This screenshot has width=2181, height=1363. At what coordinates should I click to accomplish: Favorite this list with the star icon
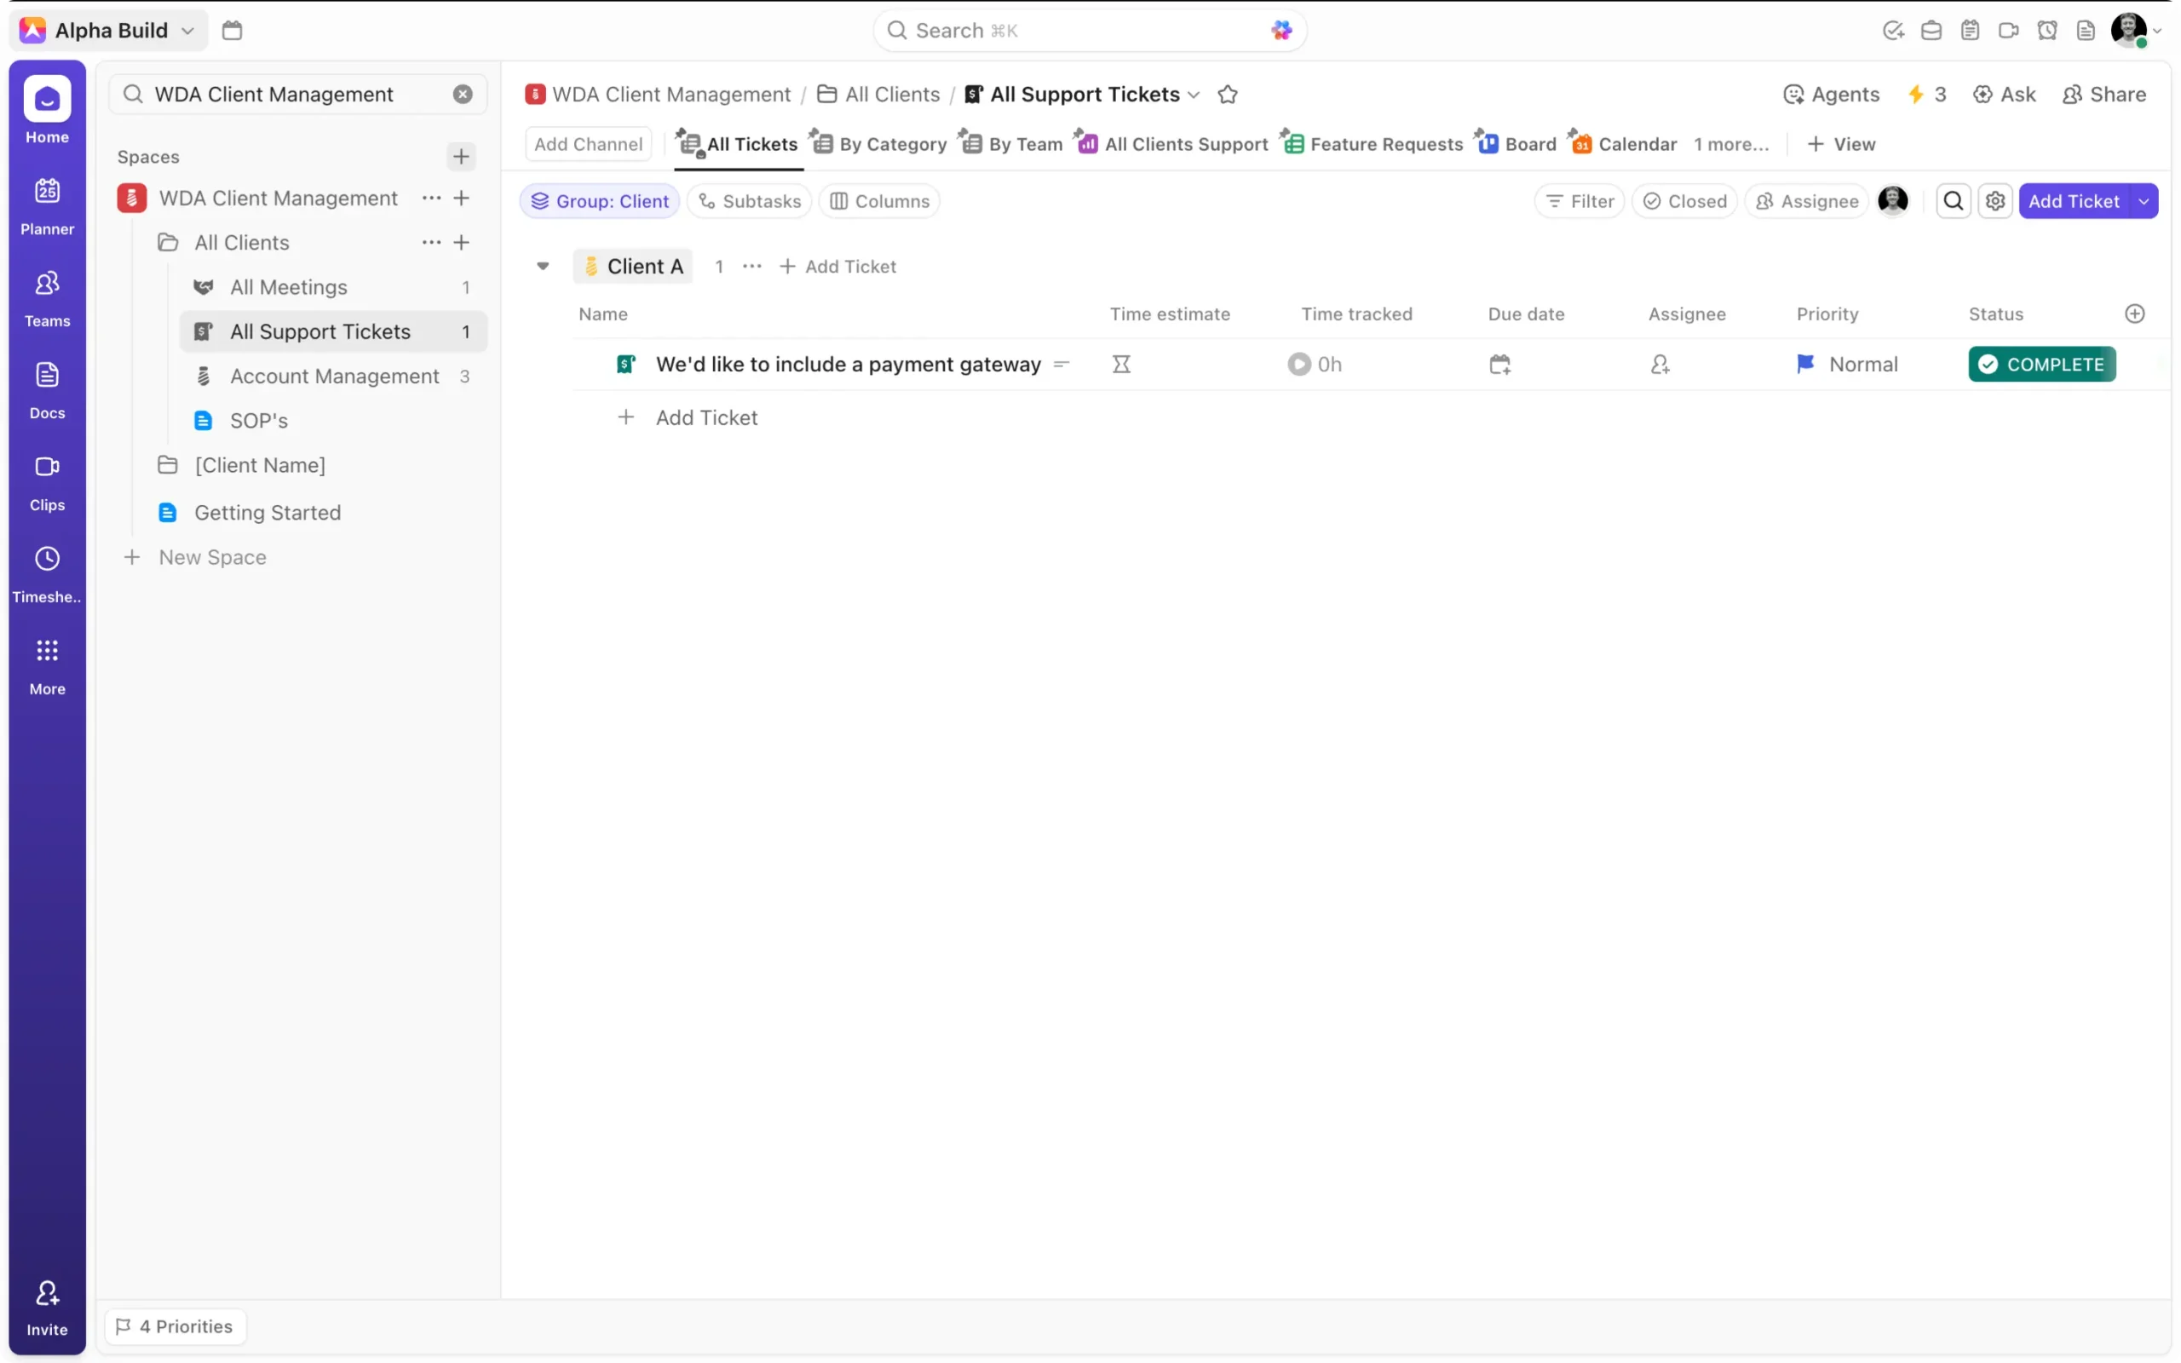1227,95
